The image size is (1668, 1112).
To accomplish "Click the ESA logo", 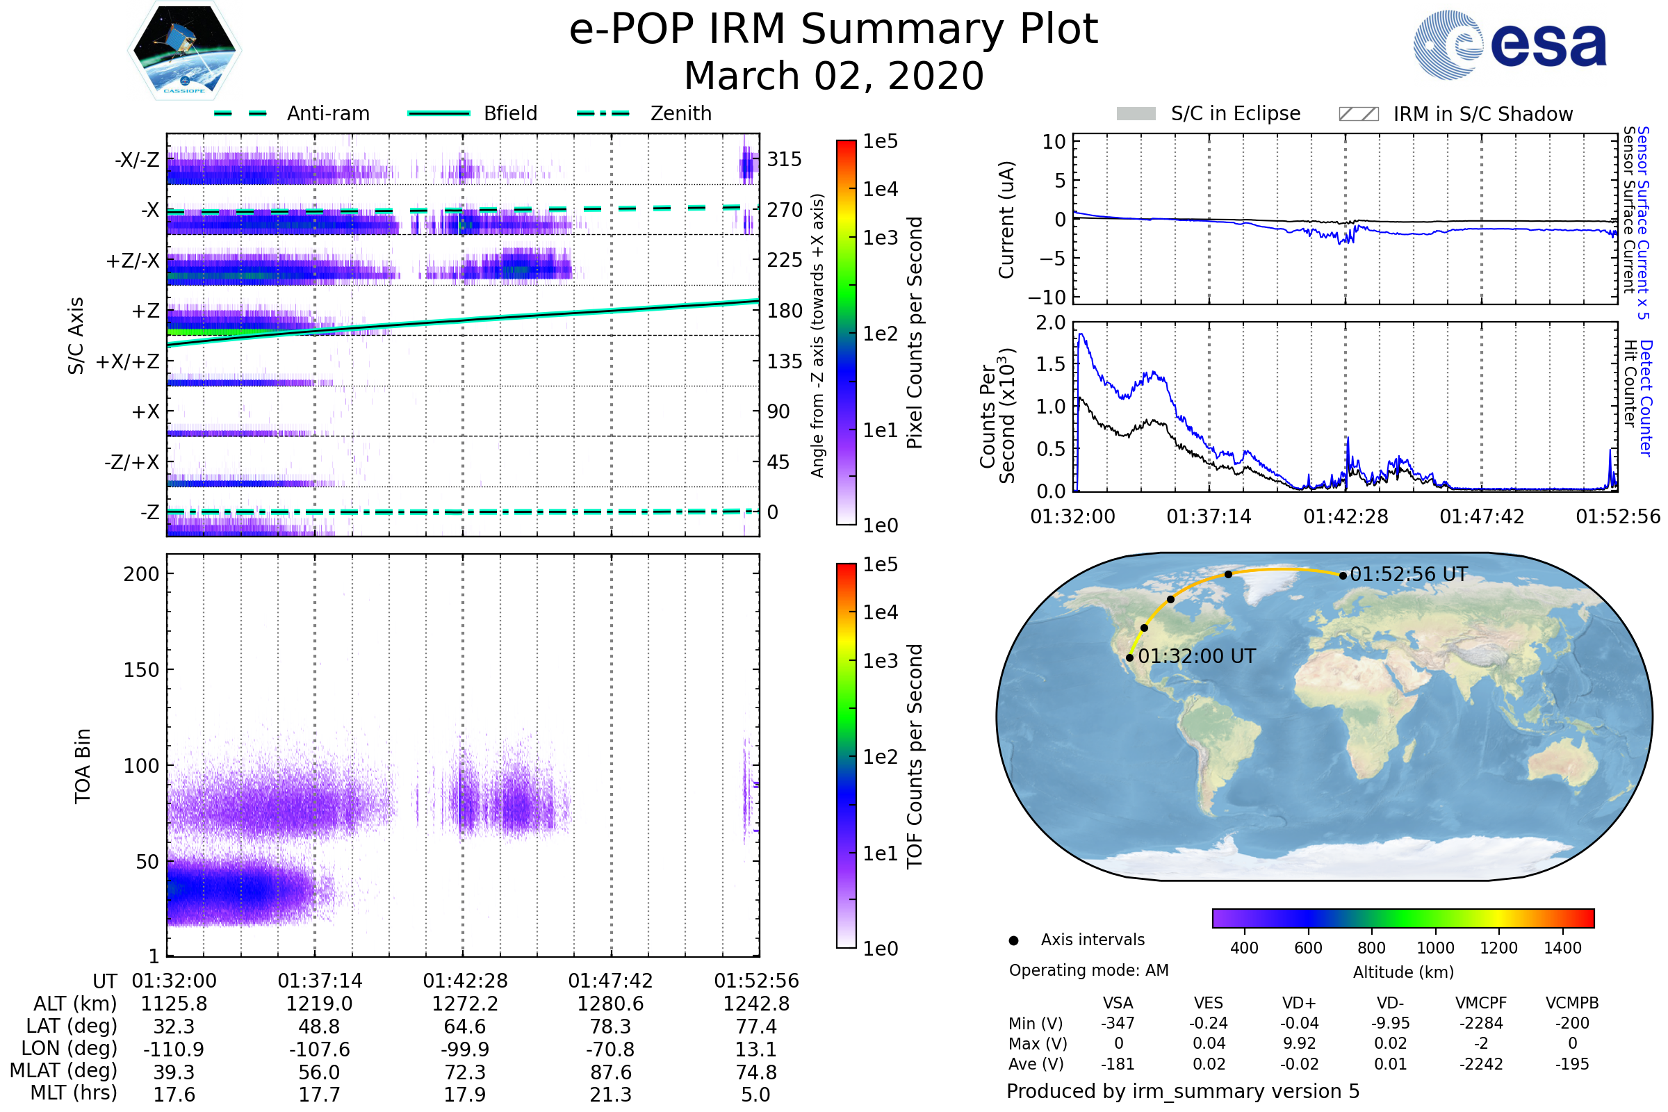I will (x=1510, y=45).
